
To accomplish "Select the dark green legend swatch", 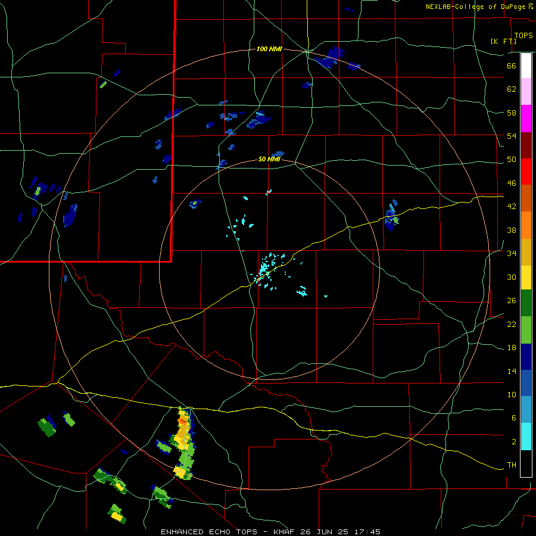I will pos(526,303).
